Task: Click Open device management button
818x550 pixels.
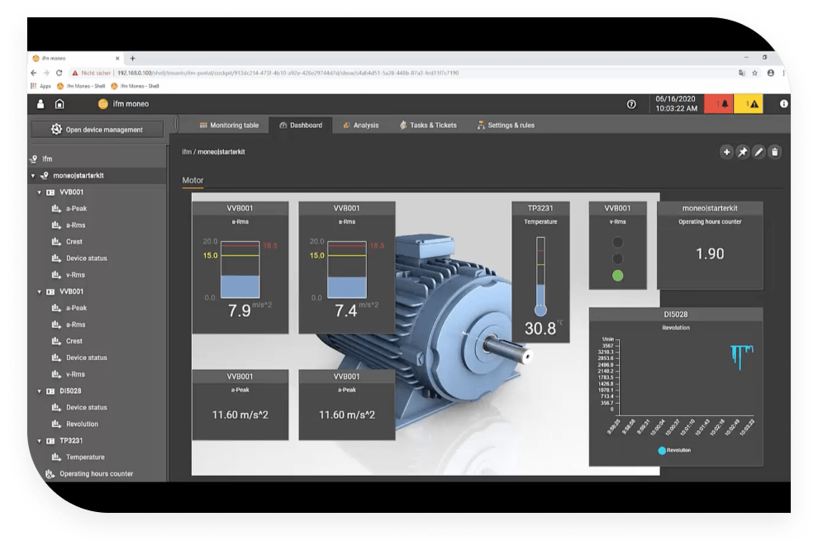Action: pos(97,130)
